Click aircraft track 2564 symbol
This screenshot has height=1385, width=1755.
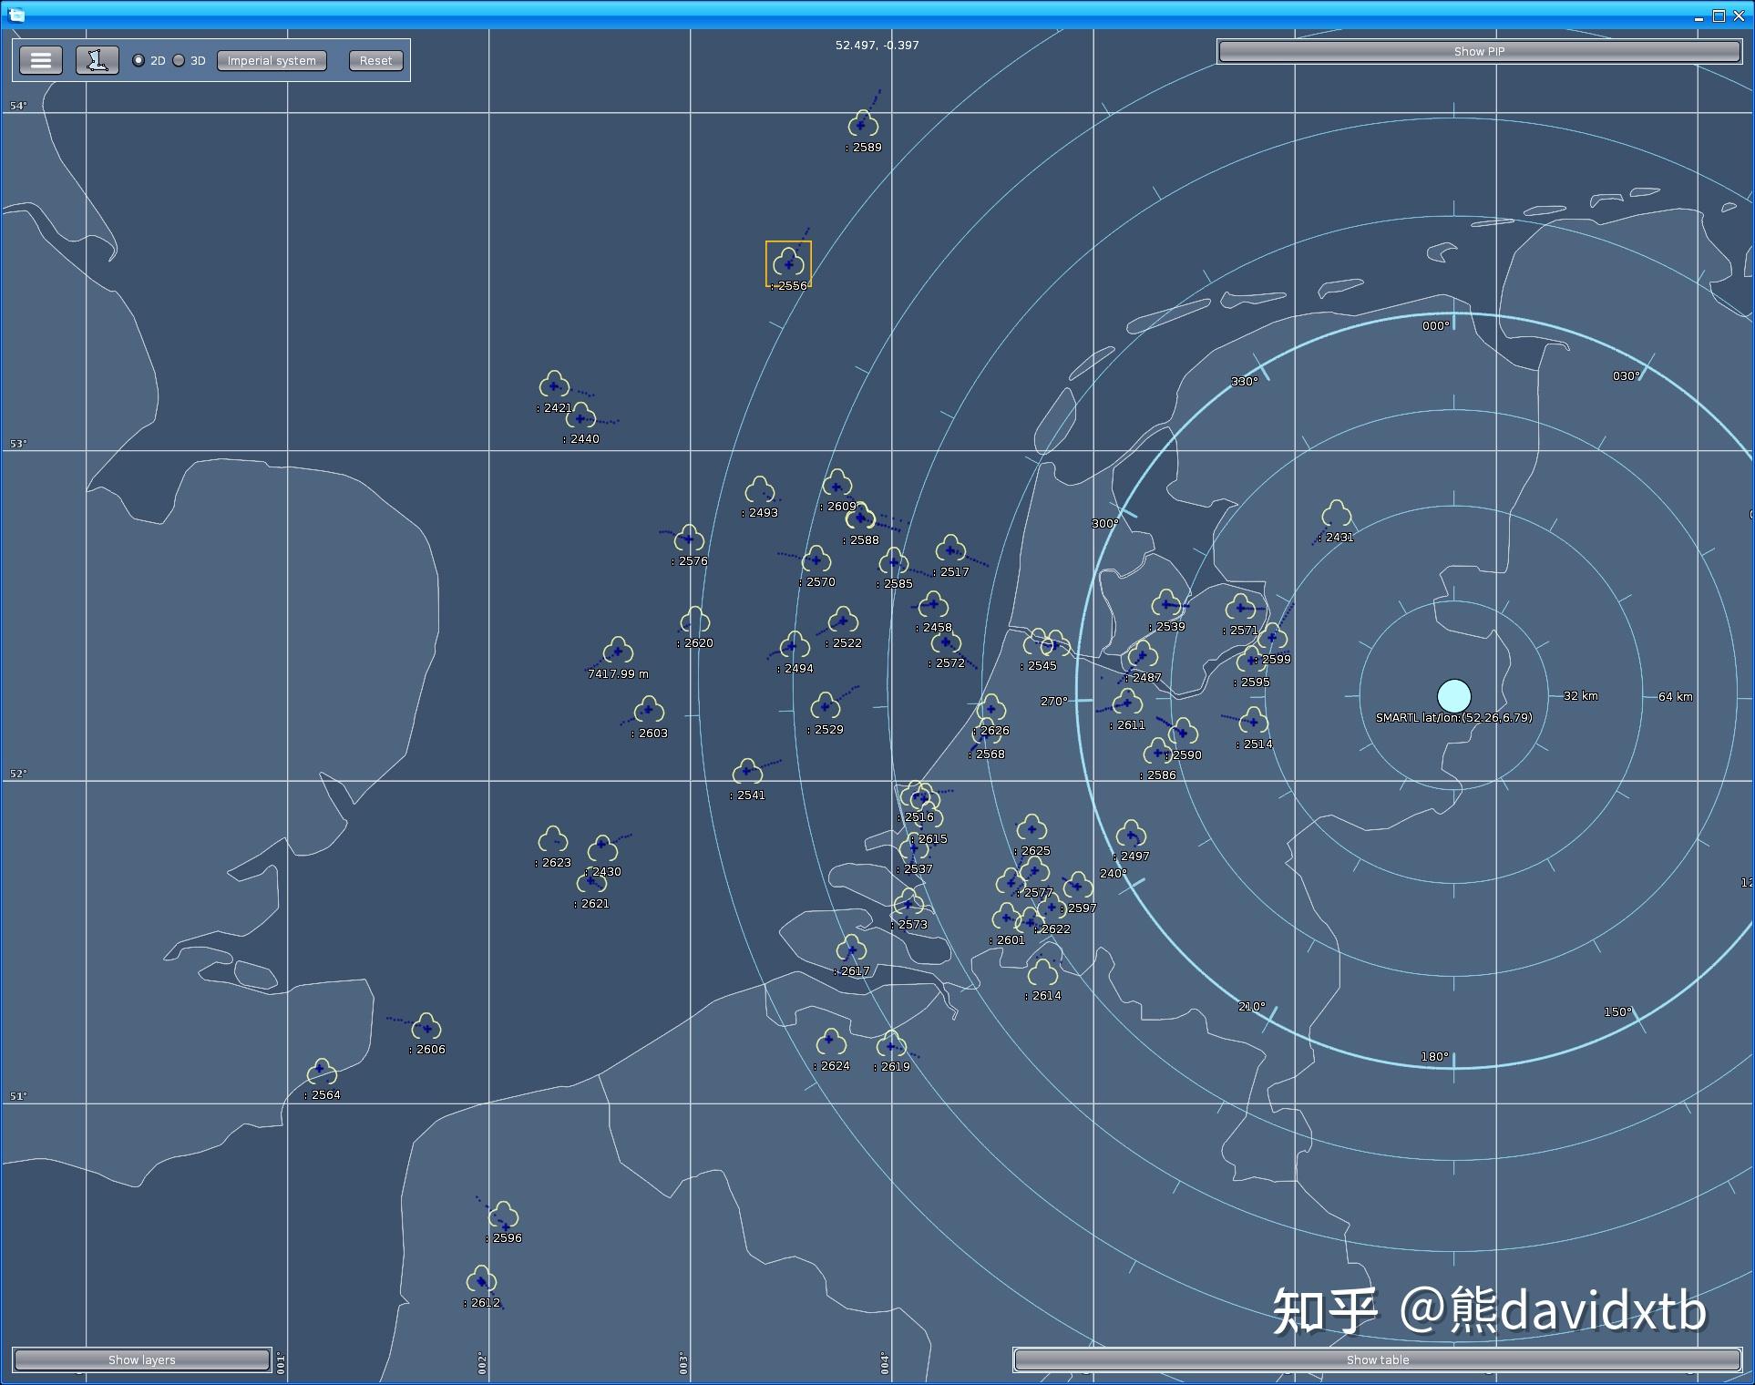[x=322, y=1072]
